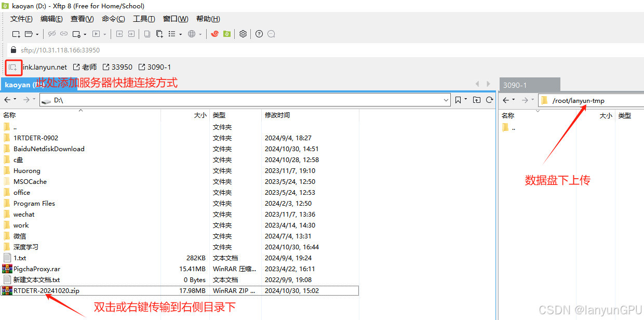This screenshot has height=320, width=644.
Task: Expand the Open folder toolbar dropdown arrow
Action: coord(37,34)
